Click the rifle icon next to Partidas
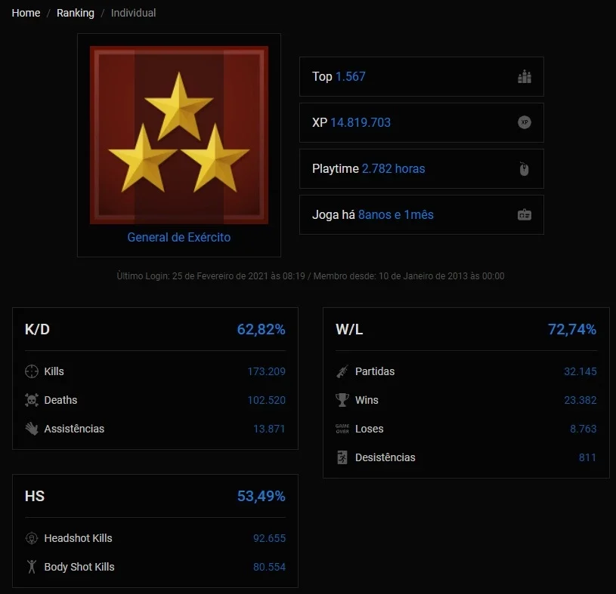The height and width of the screenshot is (594, 616). [342, 371]
